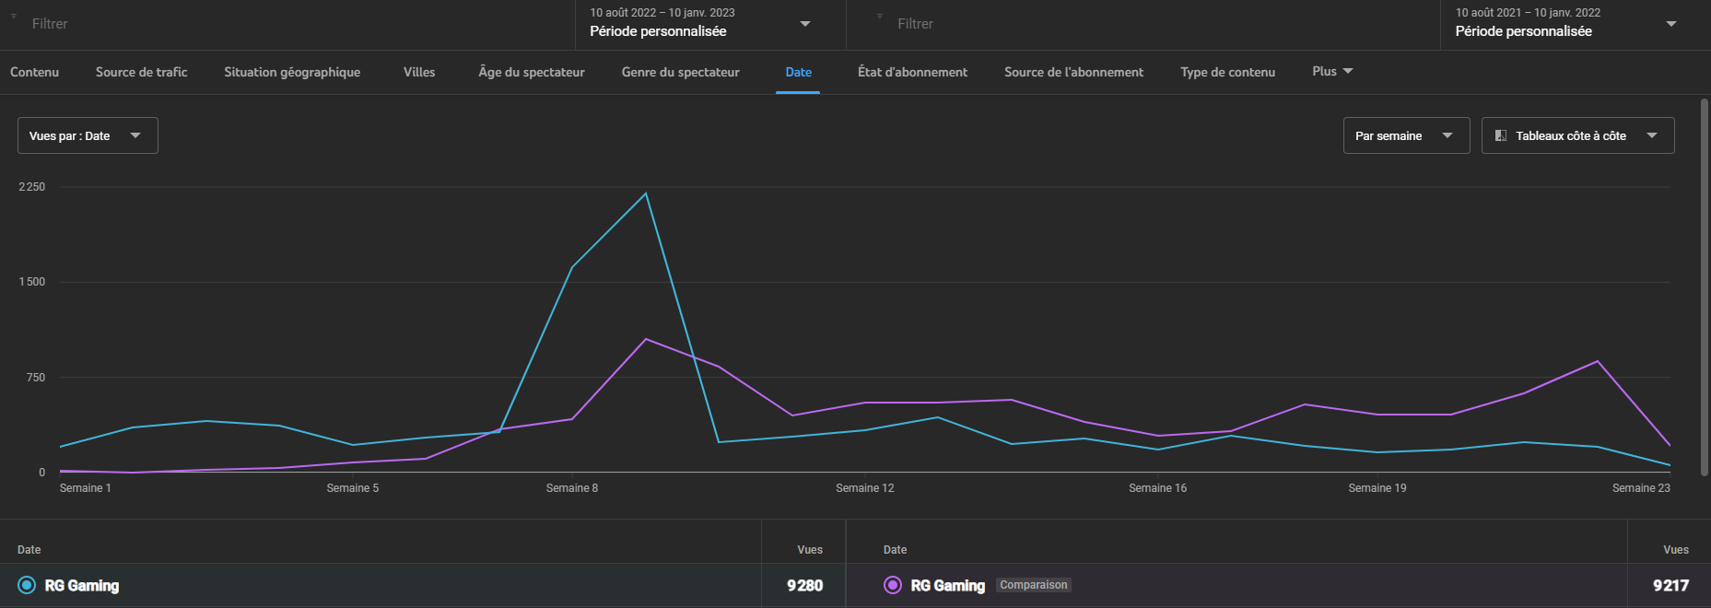The image size is (1711, 608).
Task: Click the Semaine 19 axis label
Action: tap(1377, 488)
